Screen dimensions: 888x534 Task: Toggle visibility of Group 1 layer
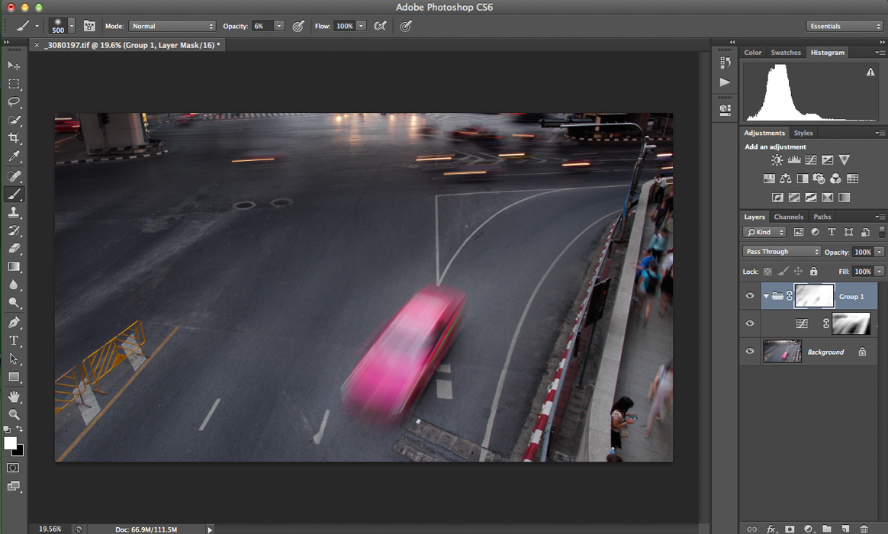pos(750,296)
